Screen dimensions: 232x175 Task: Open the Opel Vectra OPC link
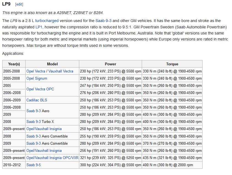[40, 89]
